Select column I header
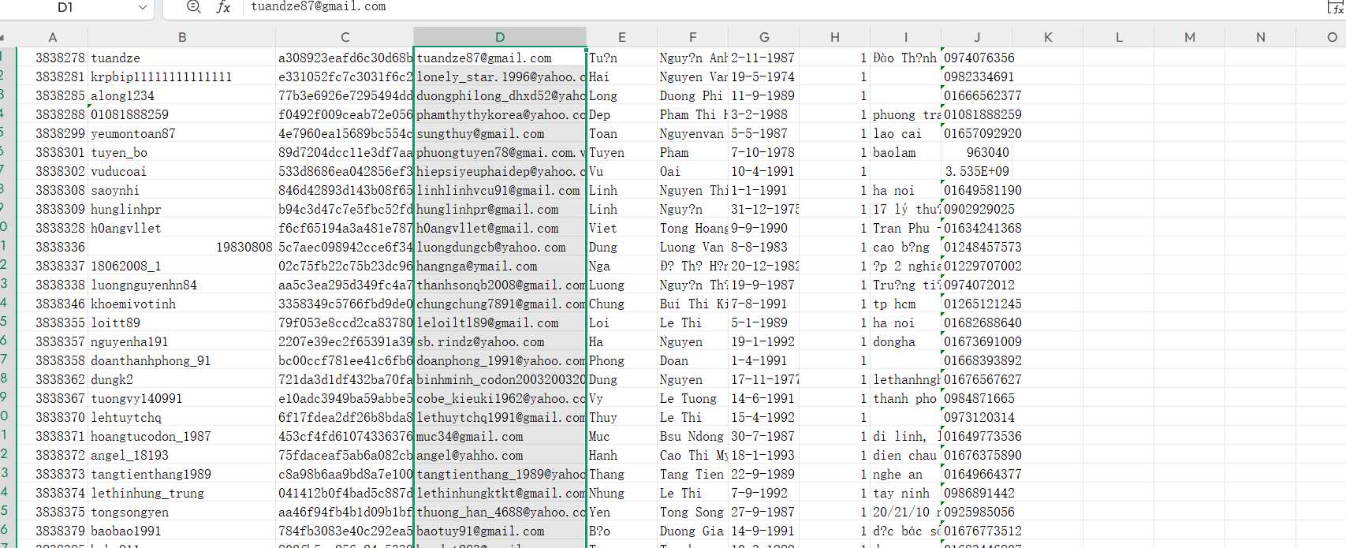 [x=905, y=37]
